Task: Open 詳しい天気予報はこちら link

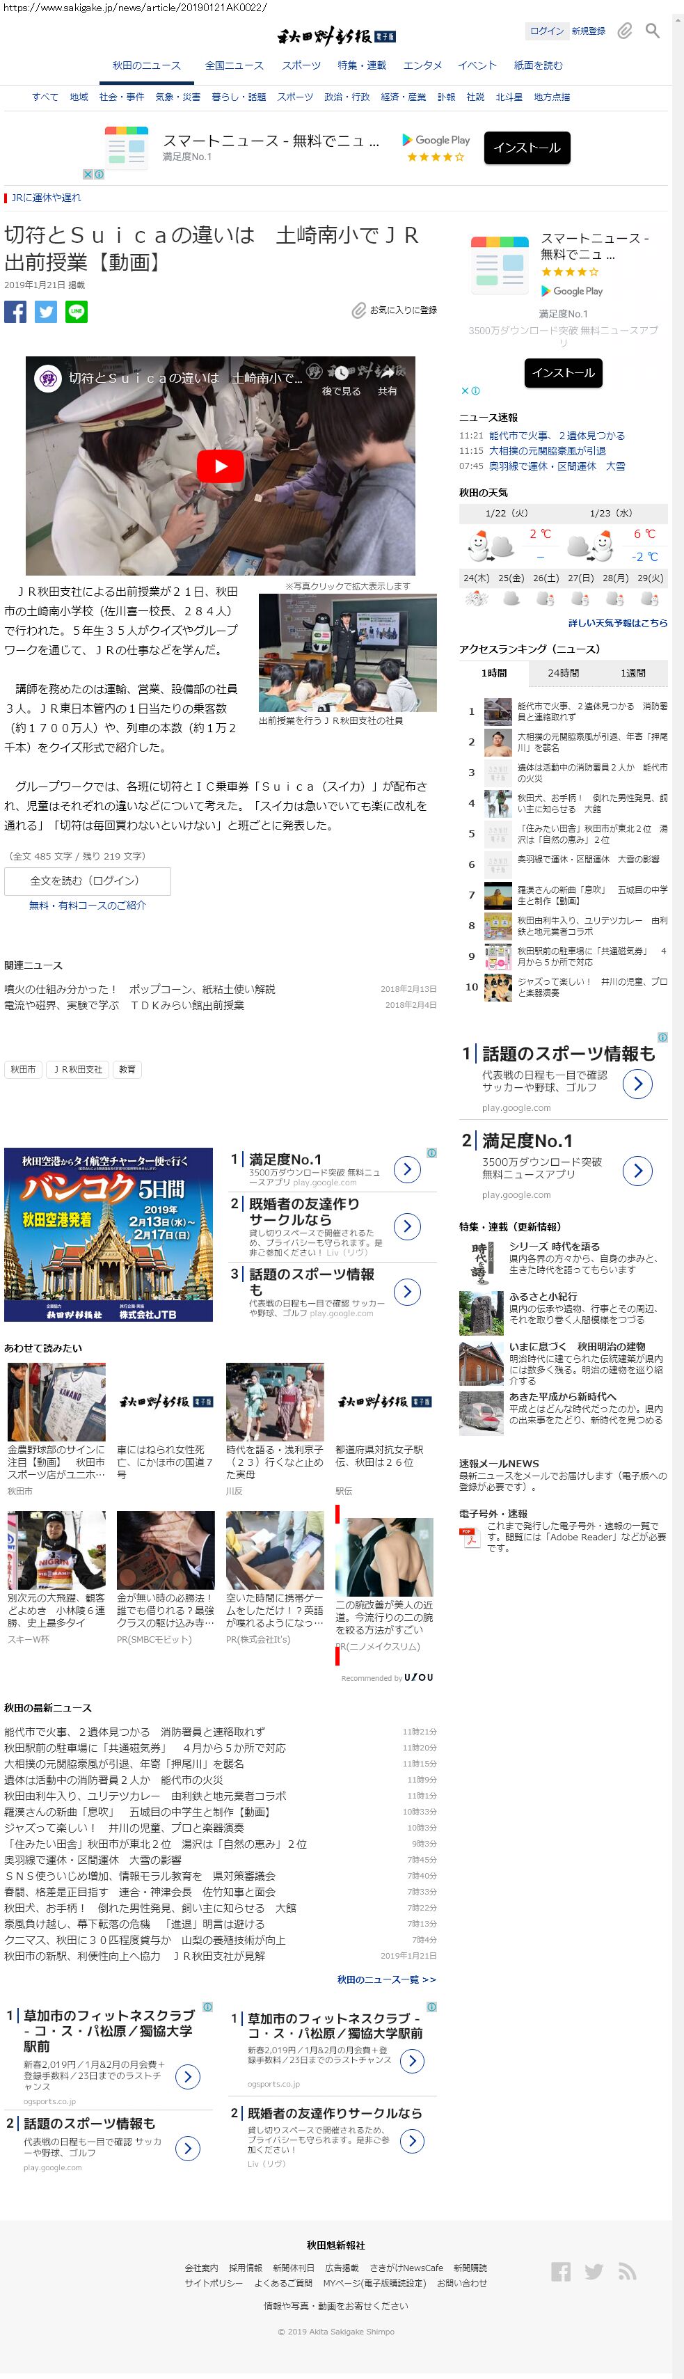Action: 617,624
